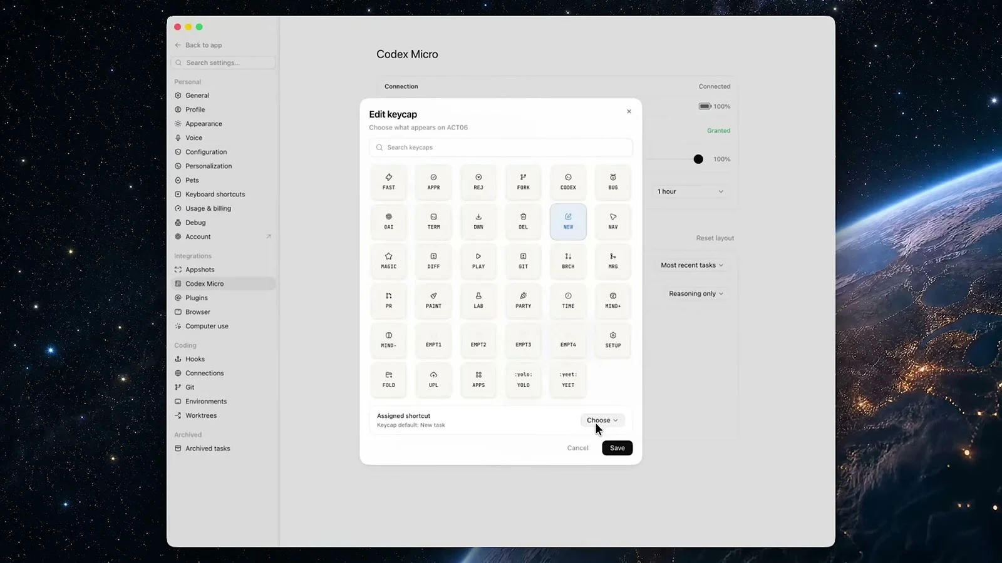
Task: Select the FOLD keycap
Action: [x=389, y=380]
